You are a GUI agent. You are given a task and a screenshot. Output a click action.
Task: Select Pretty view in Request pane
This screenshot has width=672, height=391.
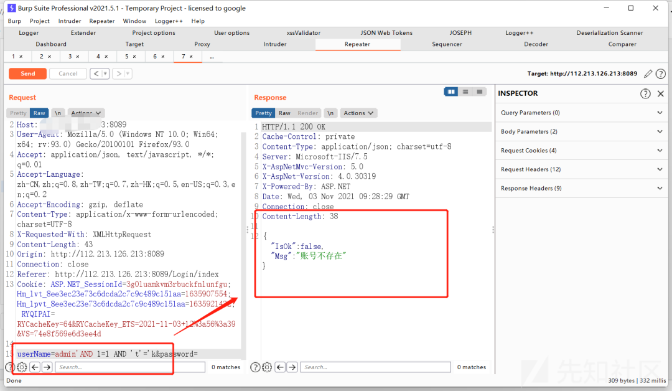(18, 113)
